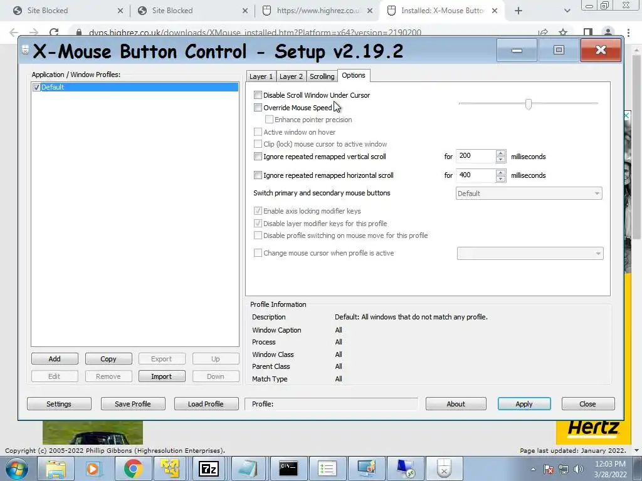Viewport: 642px width, 481px height.
Task: Open the mouse cursor selection dropdown
Action: pyautogui.click(x=530, y=253)
